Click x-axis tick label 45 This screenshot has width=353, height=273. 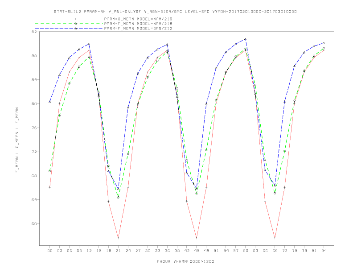[x=197, y=251]
